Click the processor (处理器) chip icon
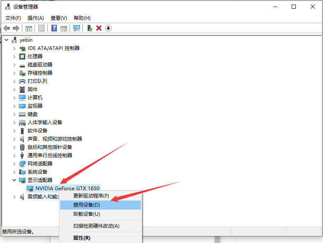This screenshot has width=323, height=243. pyautogui.click(x=22, y=56)
